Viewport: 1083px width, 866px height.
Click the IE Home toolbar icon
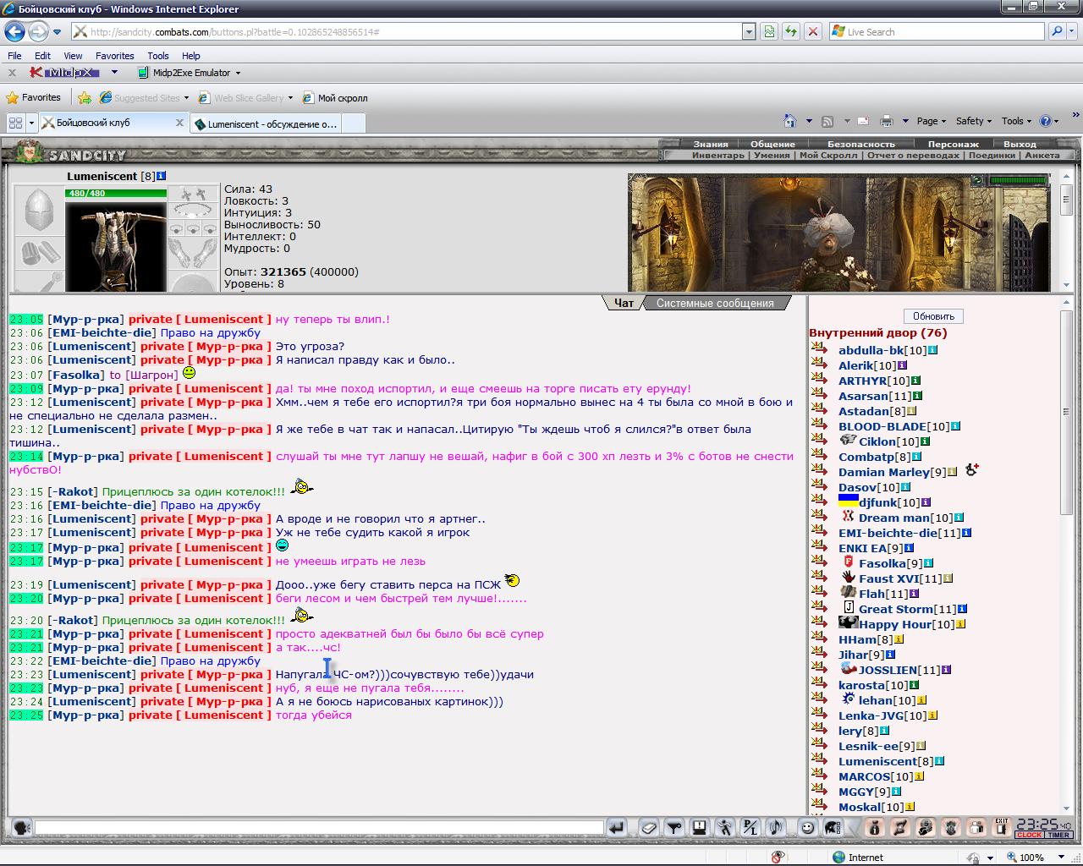(789, 121)
